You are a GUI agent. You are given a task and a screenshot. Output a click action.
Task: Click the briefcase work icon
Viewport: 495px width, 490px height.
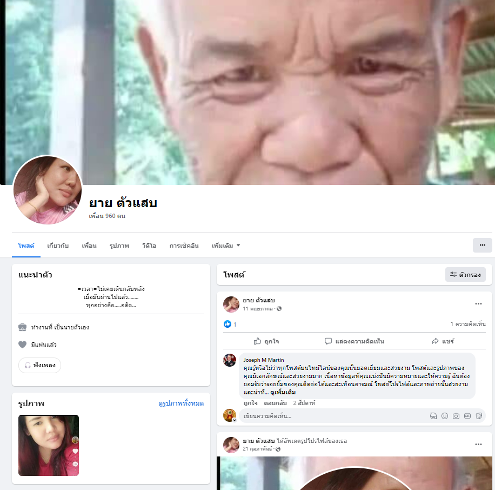(x=22, y=327)
